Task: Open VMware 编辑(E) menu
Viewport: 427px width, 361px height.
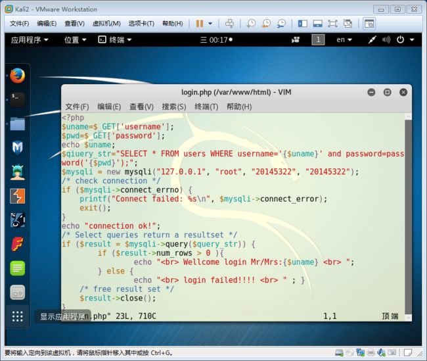Action: pos(47,24)
